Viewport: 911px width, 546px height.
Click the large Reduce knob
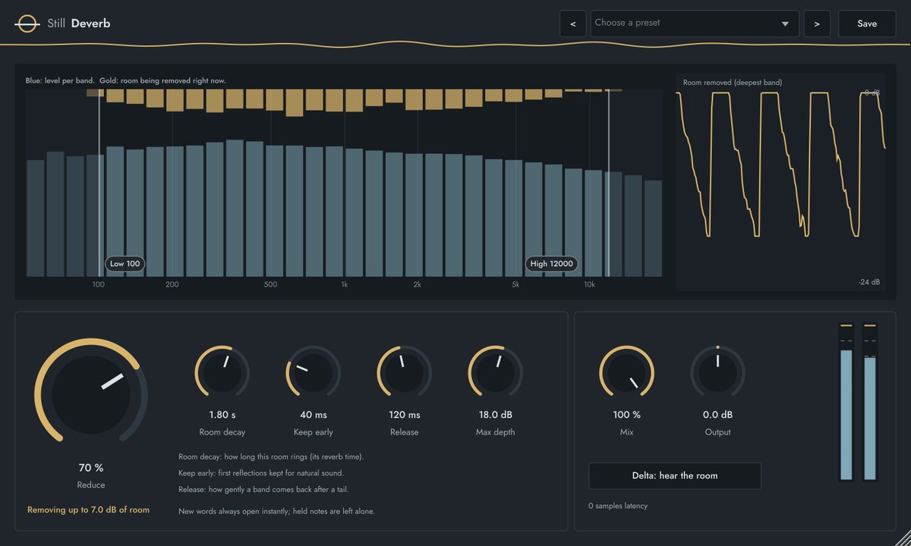click(x=91, y=394)
